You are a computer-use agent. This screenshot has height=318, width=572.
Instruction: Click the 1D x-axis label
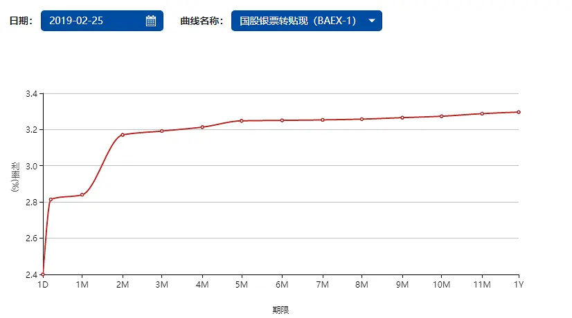click(x=43, y=285)
